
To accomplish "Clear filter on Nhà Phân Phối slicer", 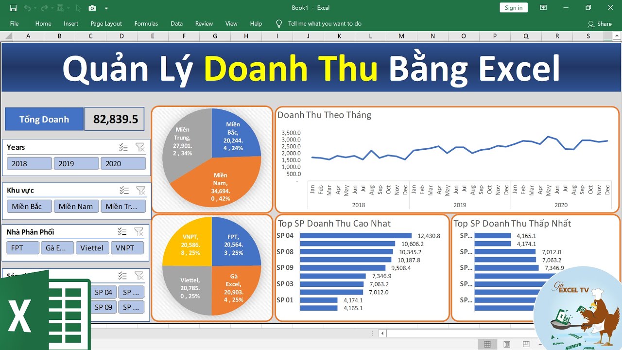I will (139, 232).
